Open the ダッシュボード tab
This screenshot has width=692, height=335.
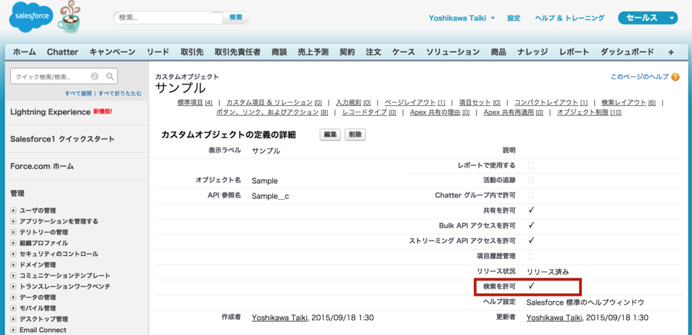627,52
